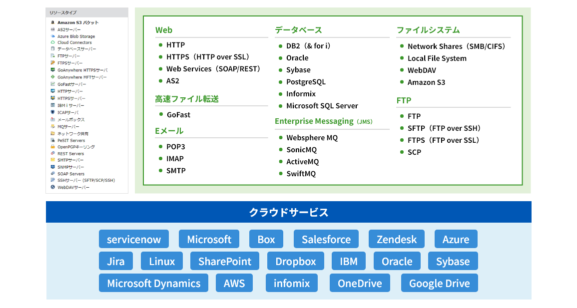Click the "Enterprise Messaging (JMS)" heading
The width and height of the screenshot is (577, 308).
click(324, 121)
